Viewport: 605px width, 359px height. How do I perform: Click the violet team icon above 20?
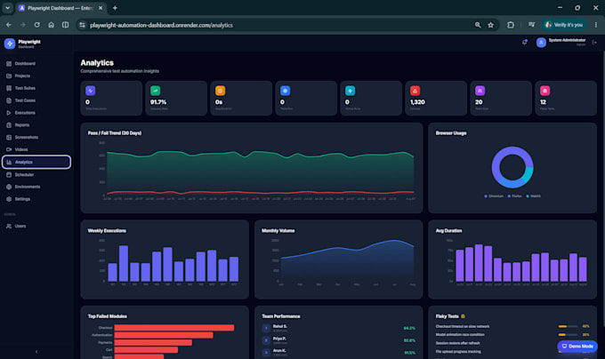(480, 91)
